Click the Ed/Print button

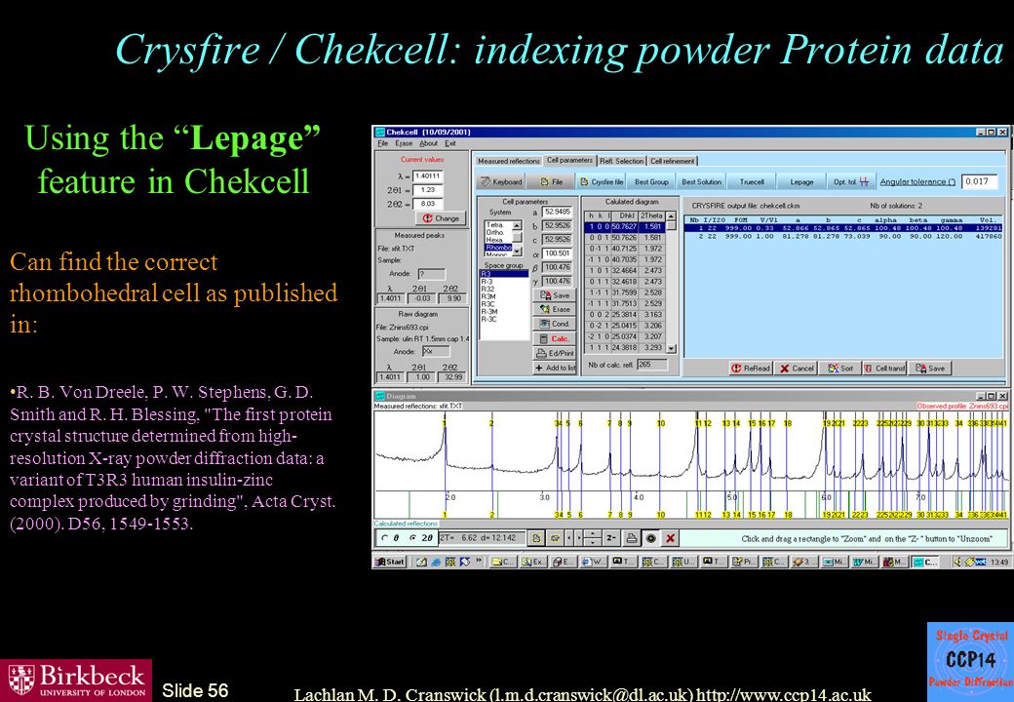pos(555,354)
